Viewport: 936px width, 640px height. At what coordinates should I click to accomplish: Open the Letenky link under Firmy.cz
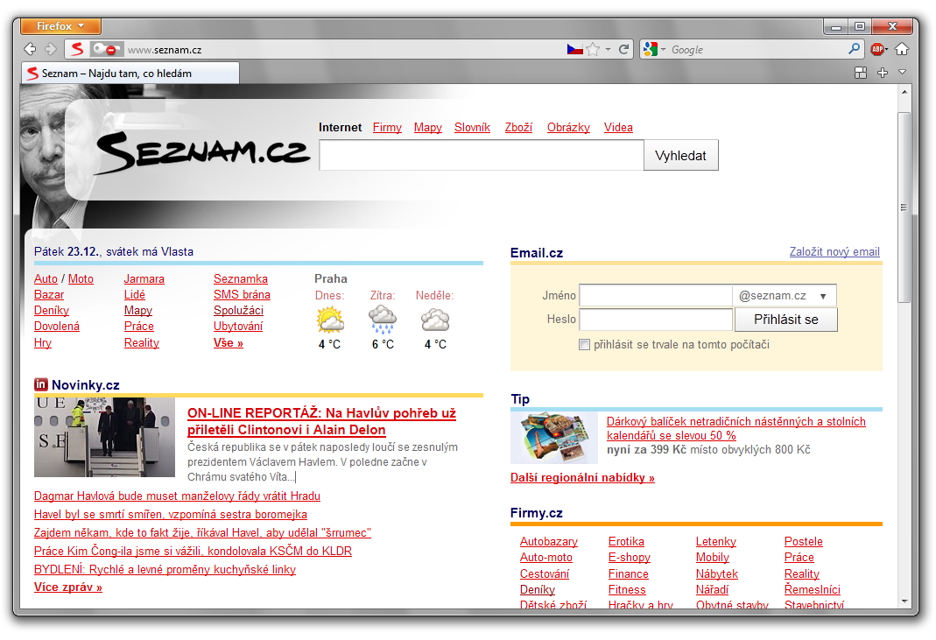point(715,541)
